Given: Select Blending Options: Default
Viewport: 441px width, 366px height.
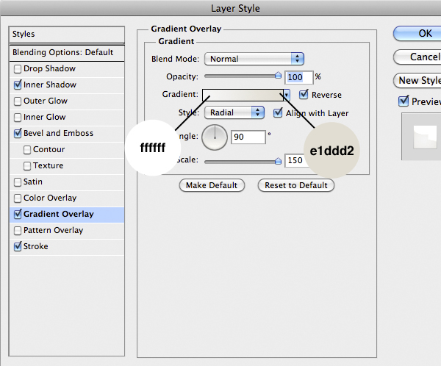Looking at the screenshot, I should pos(62,53).
